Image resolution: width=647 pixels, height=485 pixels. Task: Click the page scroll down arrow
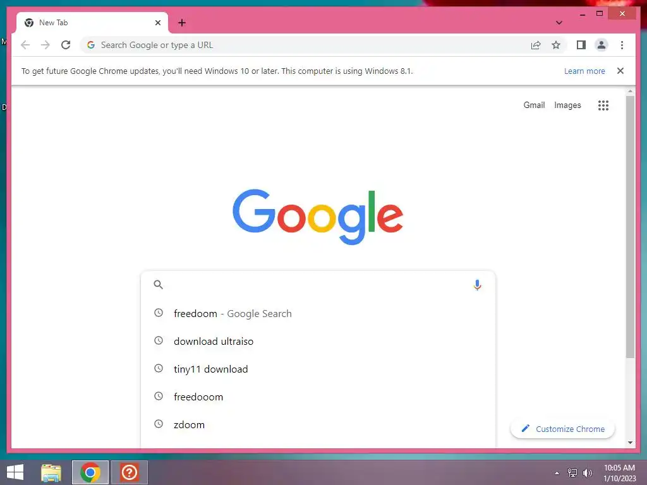[x=630, y=443]
